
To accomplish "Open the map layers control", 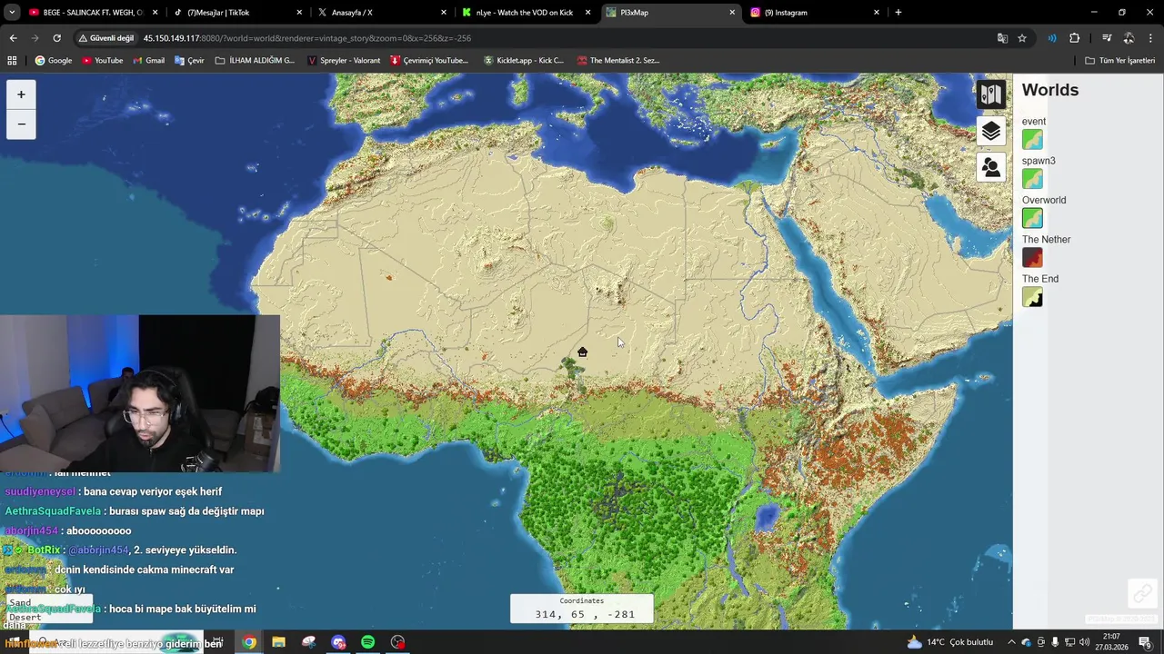I will pos(991,131).
